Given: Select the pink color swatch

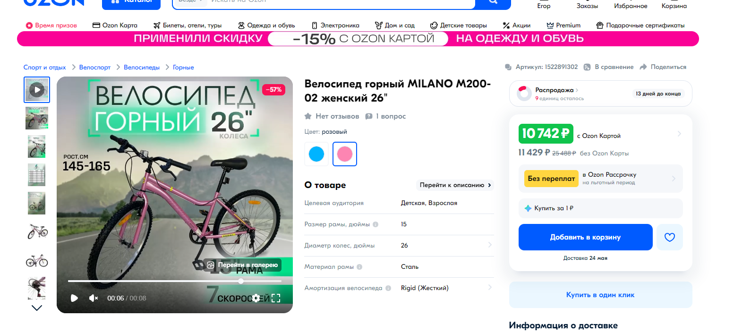Looking at the screenshot, I should coord(345,154).
